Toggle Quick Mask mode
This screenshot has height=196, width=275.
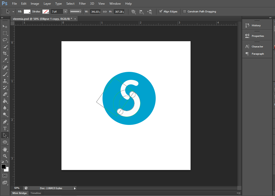pyautogui.click(x=5, y=176)
